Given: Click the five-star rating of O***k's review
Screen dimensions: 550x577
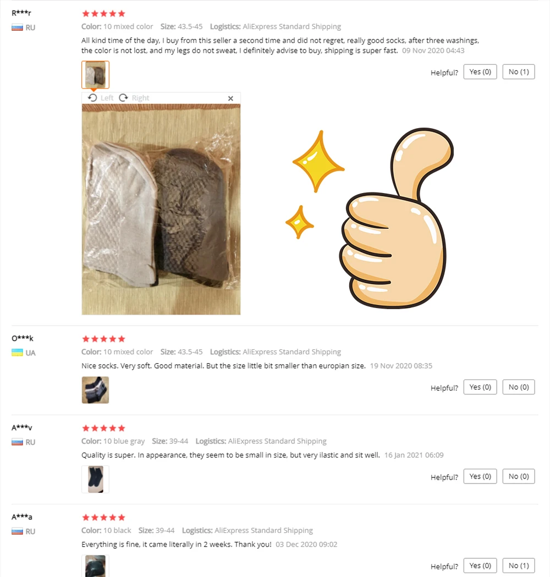Looking at the screenshot, I should (104, 339).
